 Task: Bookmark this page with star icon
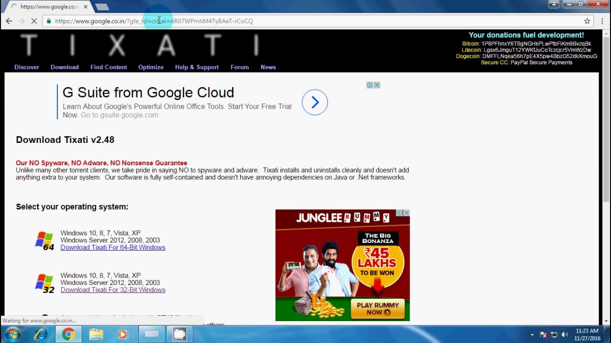(587, 21)
